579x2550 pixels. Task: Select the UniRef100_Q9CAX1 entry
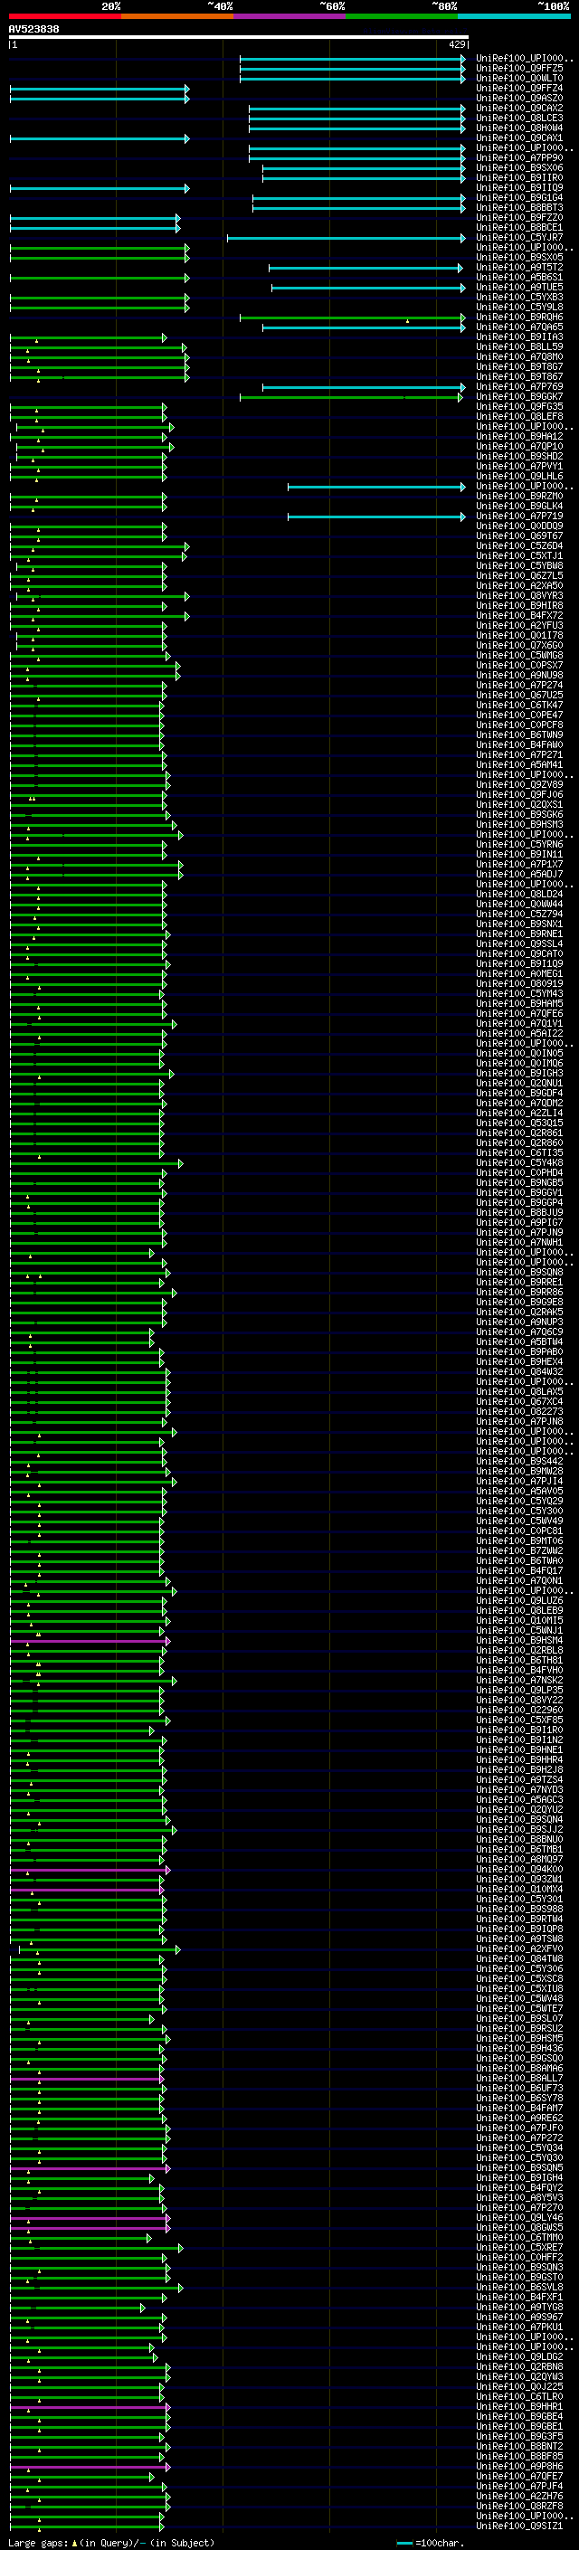tap(519, 137)
